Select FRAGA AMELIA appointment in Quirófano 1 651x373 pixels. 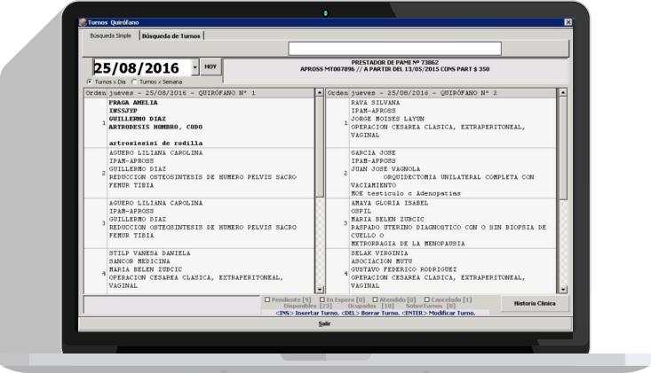[199, 123]
